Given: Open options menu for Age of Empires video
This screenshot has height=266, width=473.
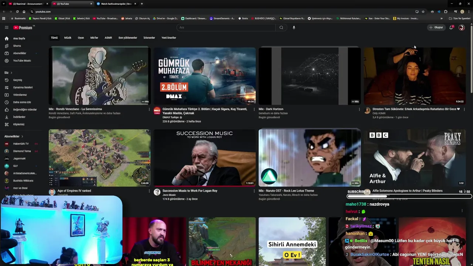Looking at the screenshot, I should 149,191.
